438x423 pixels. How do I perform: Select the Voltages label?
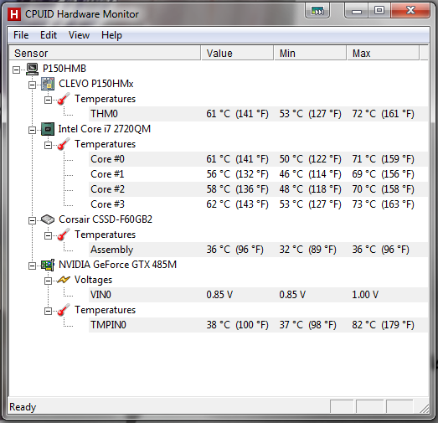[x=93, y=280]
